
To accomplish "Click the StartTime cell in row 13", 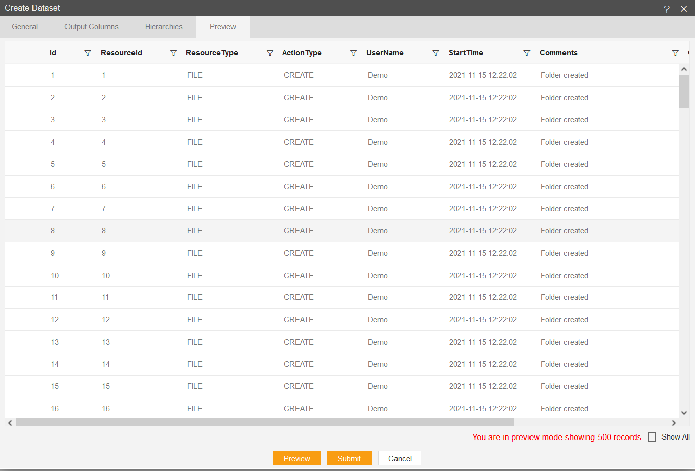I will point(483,342).
